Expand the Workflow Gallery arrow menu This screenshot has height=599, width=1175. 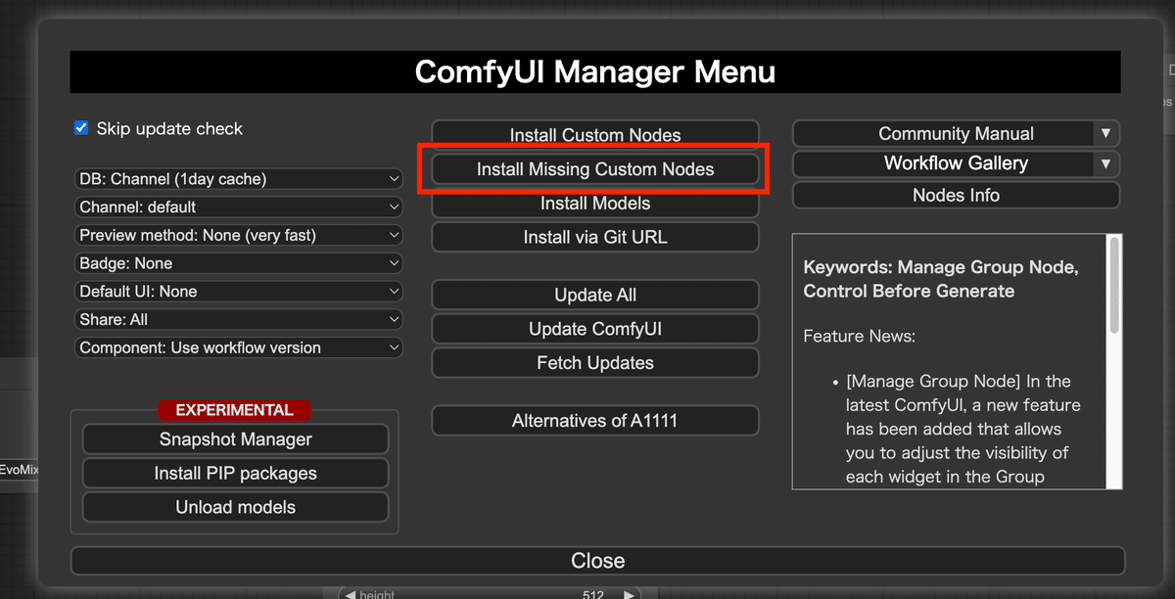[1106, 163]
